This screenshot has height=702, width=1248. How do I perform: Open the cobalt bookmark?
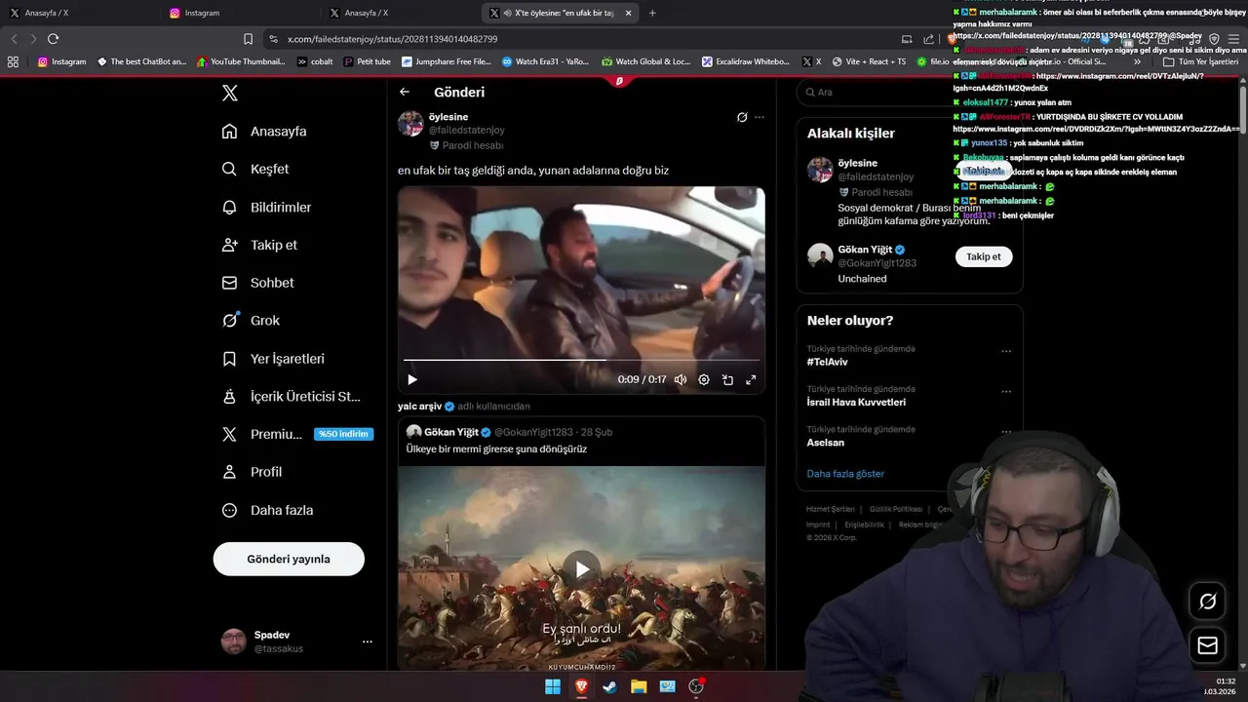(315, 61)
